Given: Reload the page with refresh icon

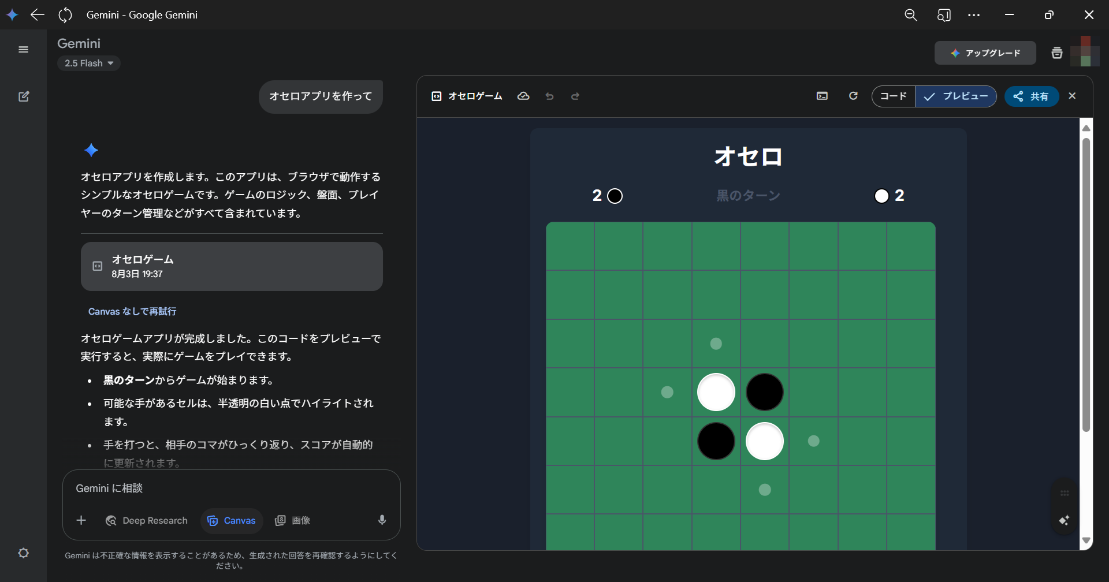Looking at the screenshot, I should point(65,14).
